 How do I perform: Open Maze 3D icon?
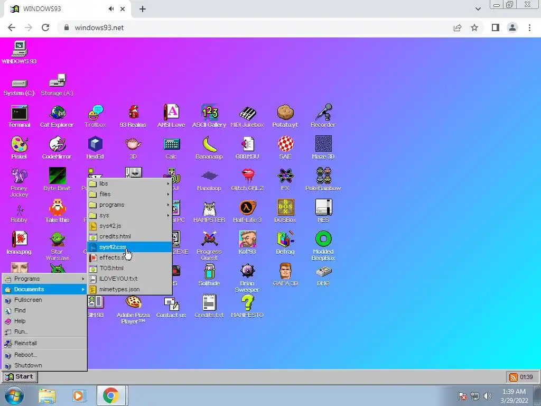pyautogui.click(x=323, y=148)
